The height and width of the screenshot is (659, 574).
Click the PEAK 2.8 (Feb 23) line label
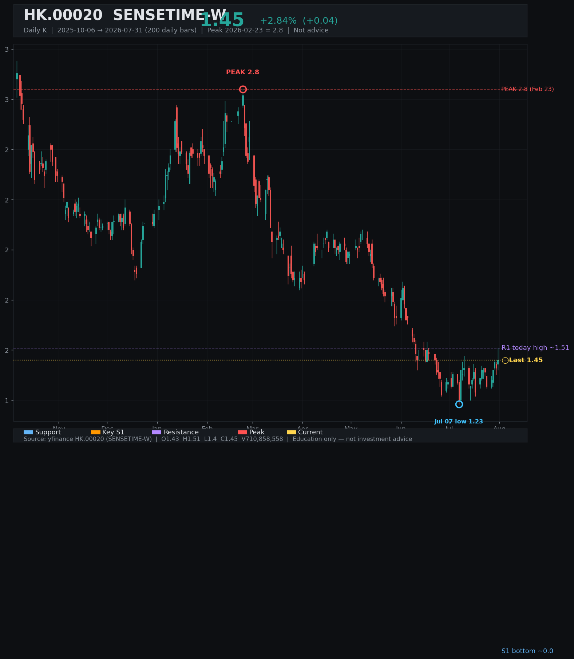coord(527,89)
